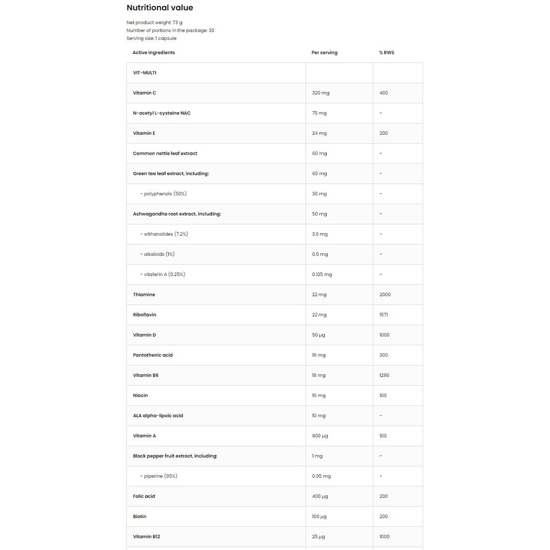550x550 pixels.
Task: Click Ashwagandha root extract label
Action: [177, 214]
